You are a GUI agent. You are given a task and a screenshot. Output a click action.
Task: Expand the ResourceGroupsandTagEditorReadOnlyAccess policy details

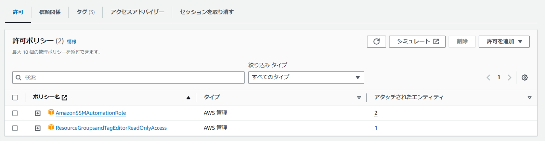point(38,128)
